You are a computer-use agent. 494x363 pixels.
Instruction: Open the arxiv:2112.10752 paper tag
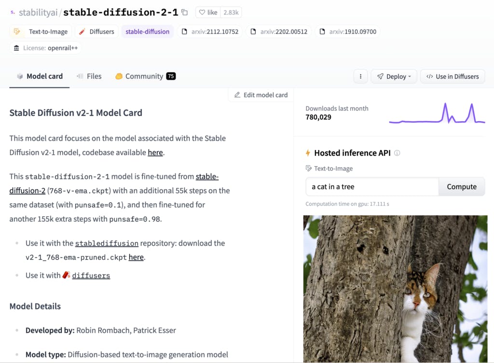(x=210, y=31)
